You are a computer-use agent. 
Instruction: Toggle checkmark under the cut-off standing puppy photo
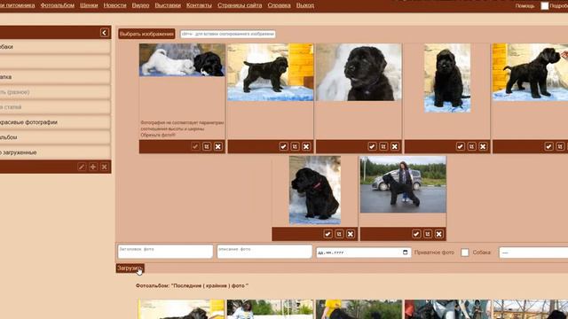548,146
